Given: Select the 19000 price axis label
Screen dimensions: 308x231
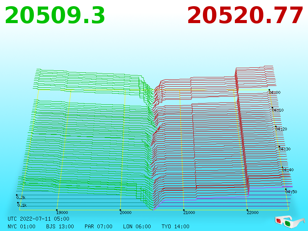Looking at the screenshot, I should click(x=62, y=213).
